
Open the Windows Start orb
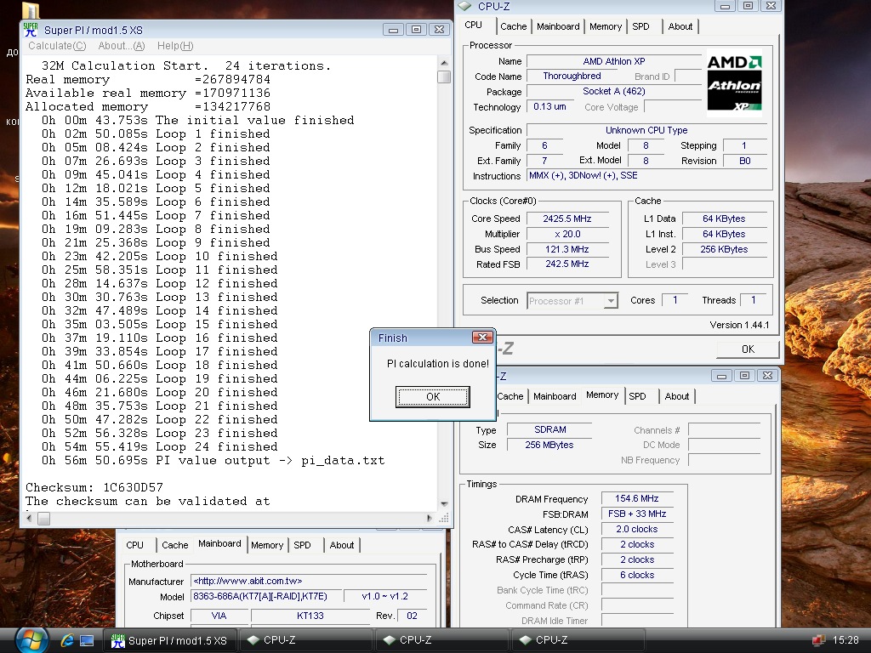[x=31, y=640]
